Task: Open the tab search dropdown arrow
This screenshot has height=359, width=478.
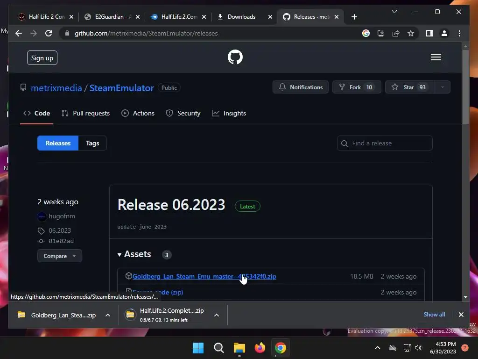Action: click(394, 12)
